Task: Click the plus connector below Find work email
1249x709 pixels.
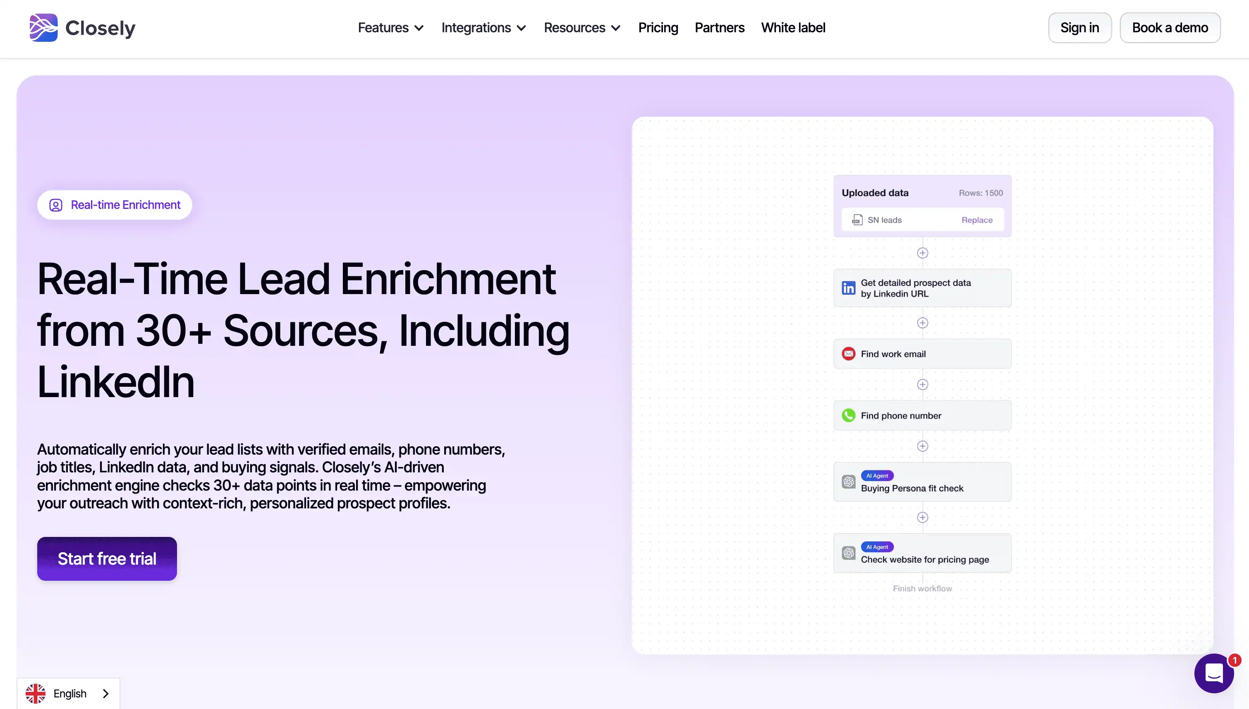Action: pyautogui.click(x=922, y=385)
